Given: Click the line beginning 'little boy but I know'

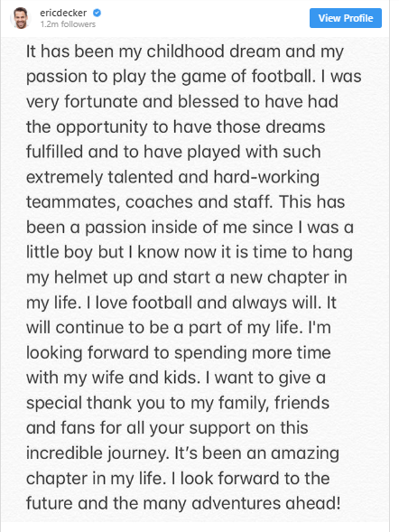Looking at the screenshot, I should click(190, 253).
